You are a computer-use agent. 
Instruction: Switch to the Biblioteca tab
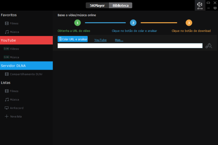pos(121,5)
